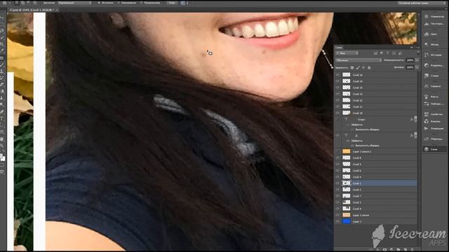
Task: Hide the Слой 10 layer eye
Action: click(337, 113)
